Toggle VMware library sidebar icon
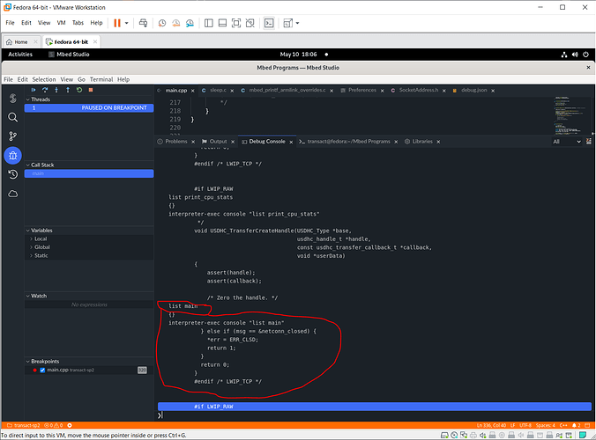 point(209,23)
